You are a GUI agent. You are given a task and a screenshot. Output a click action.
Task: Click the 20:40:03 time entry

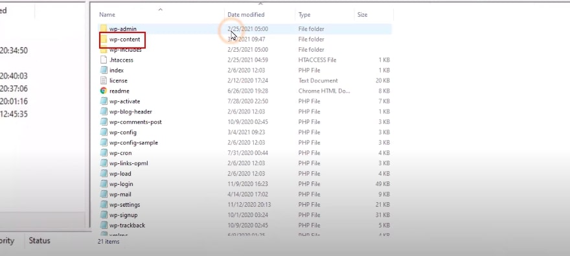[14, 76]
